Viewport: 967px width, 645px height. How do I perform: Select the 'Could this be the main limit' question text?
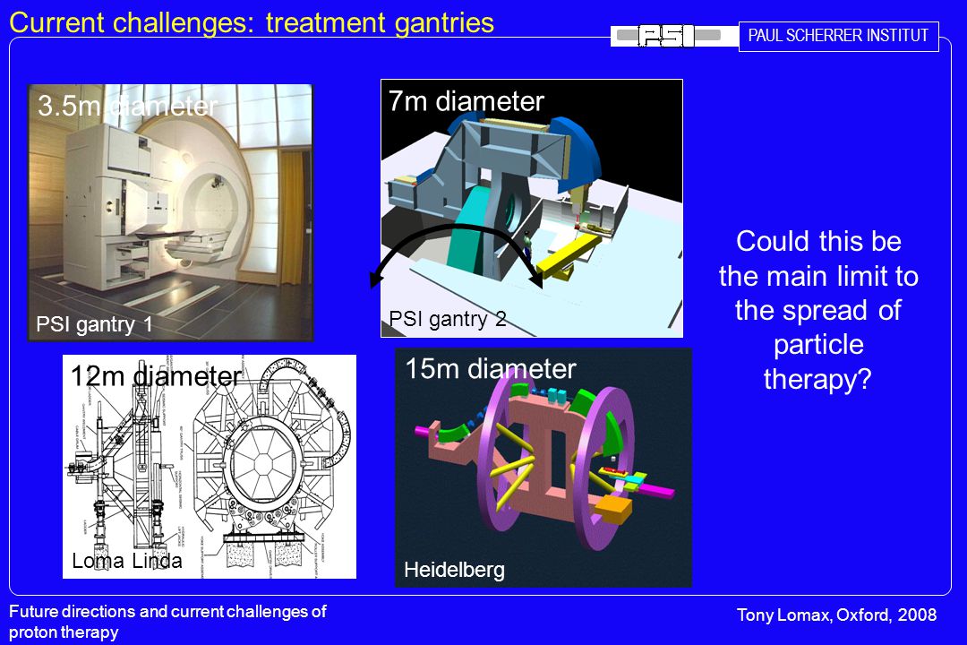pos(818,310)
